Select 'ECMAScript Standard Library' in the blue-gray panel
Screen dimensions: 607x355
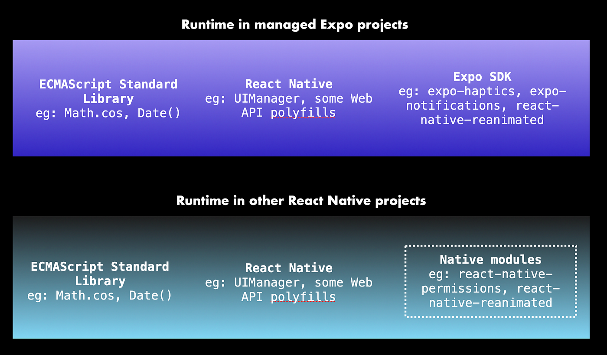click(x=100, y=274)
